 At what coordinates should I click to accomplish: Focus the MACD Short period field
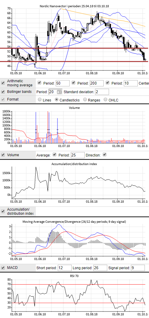pyautogui.click(x=65, y=268)
